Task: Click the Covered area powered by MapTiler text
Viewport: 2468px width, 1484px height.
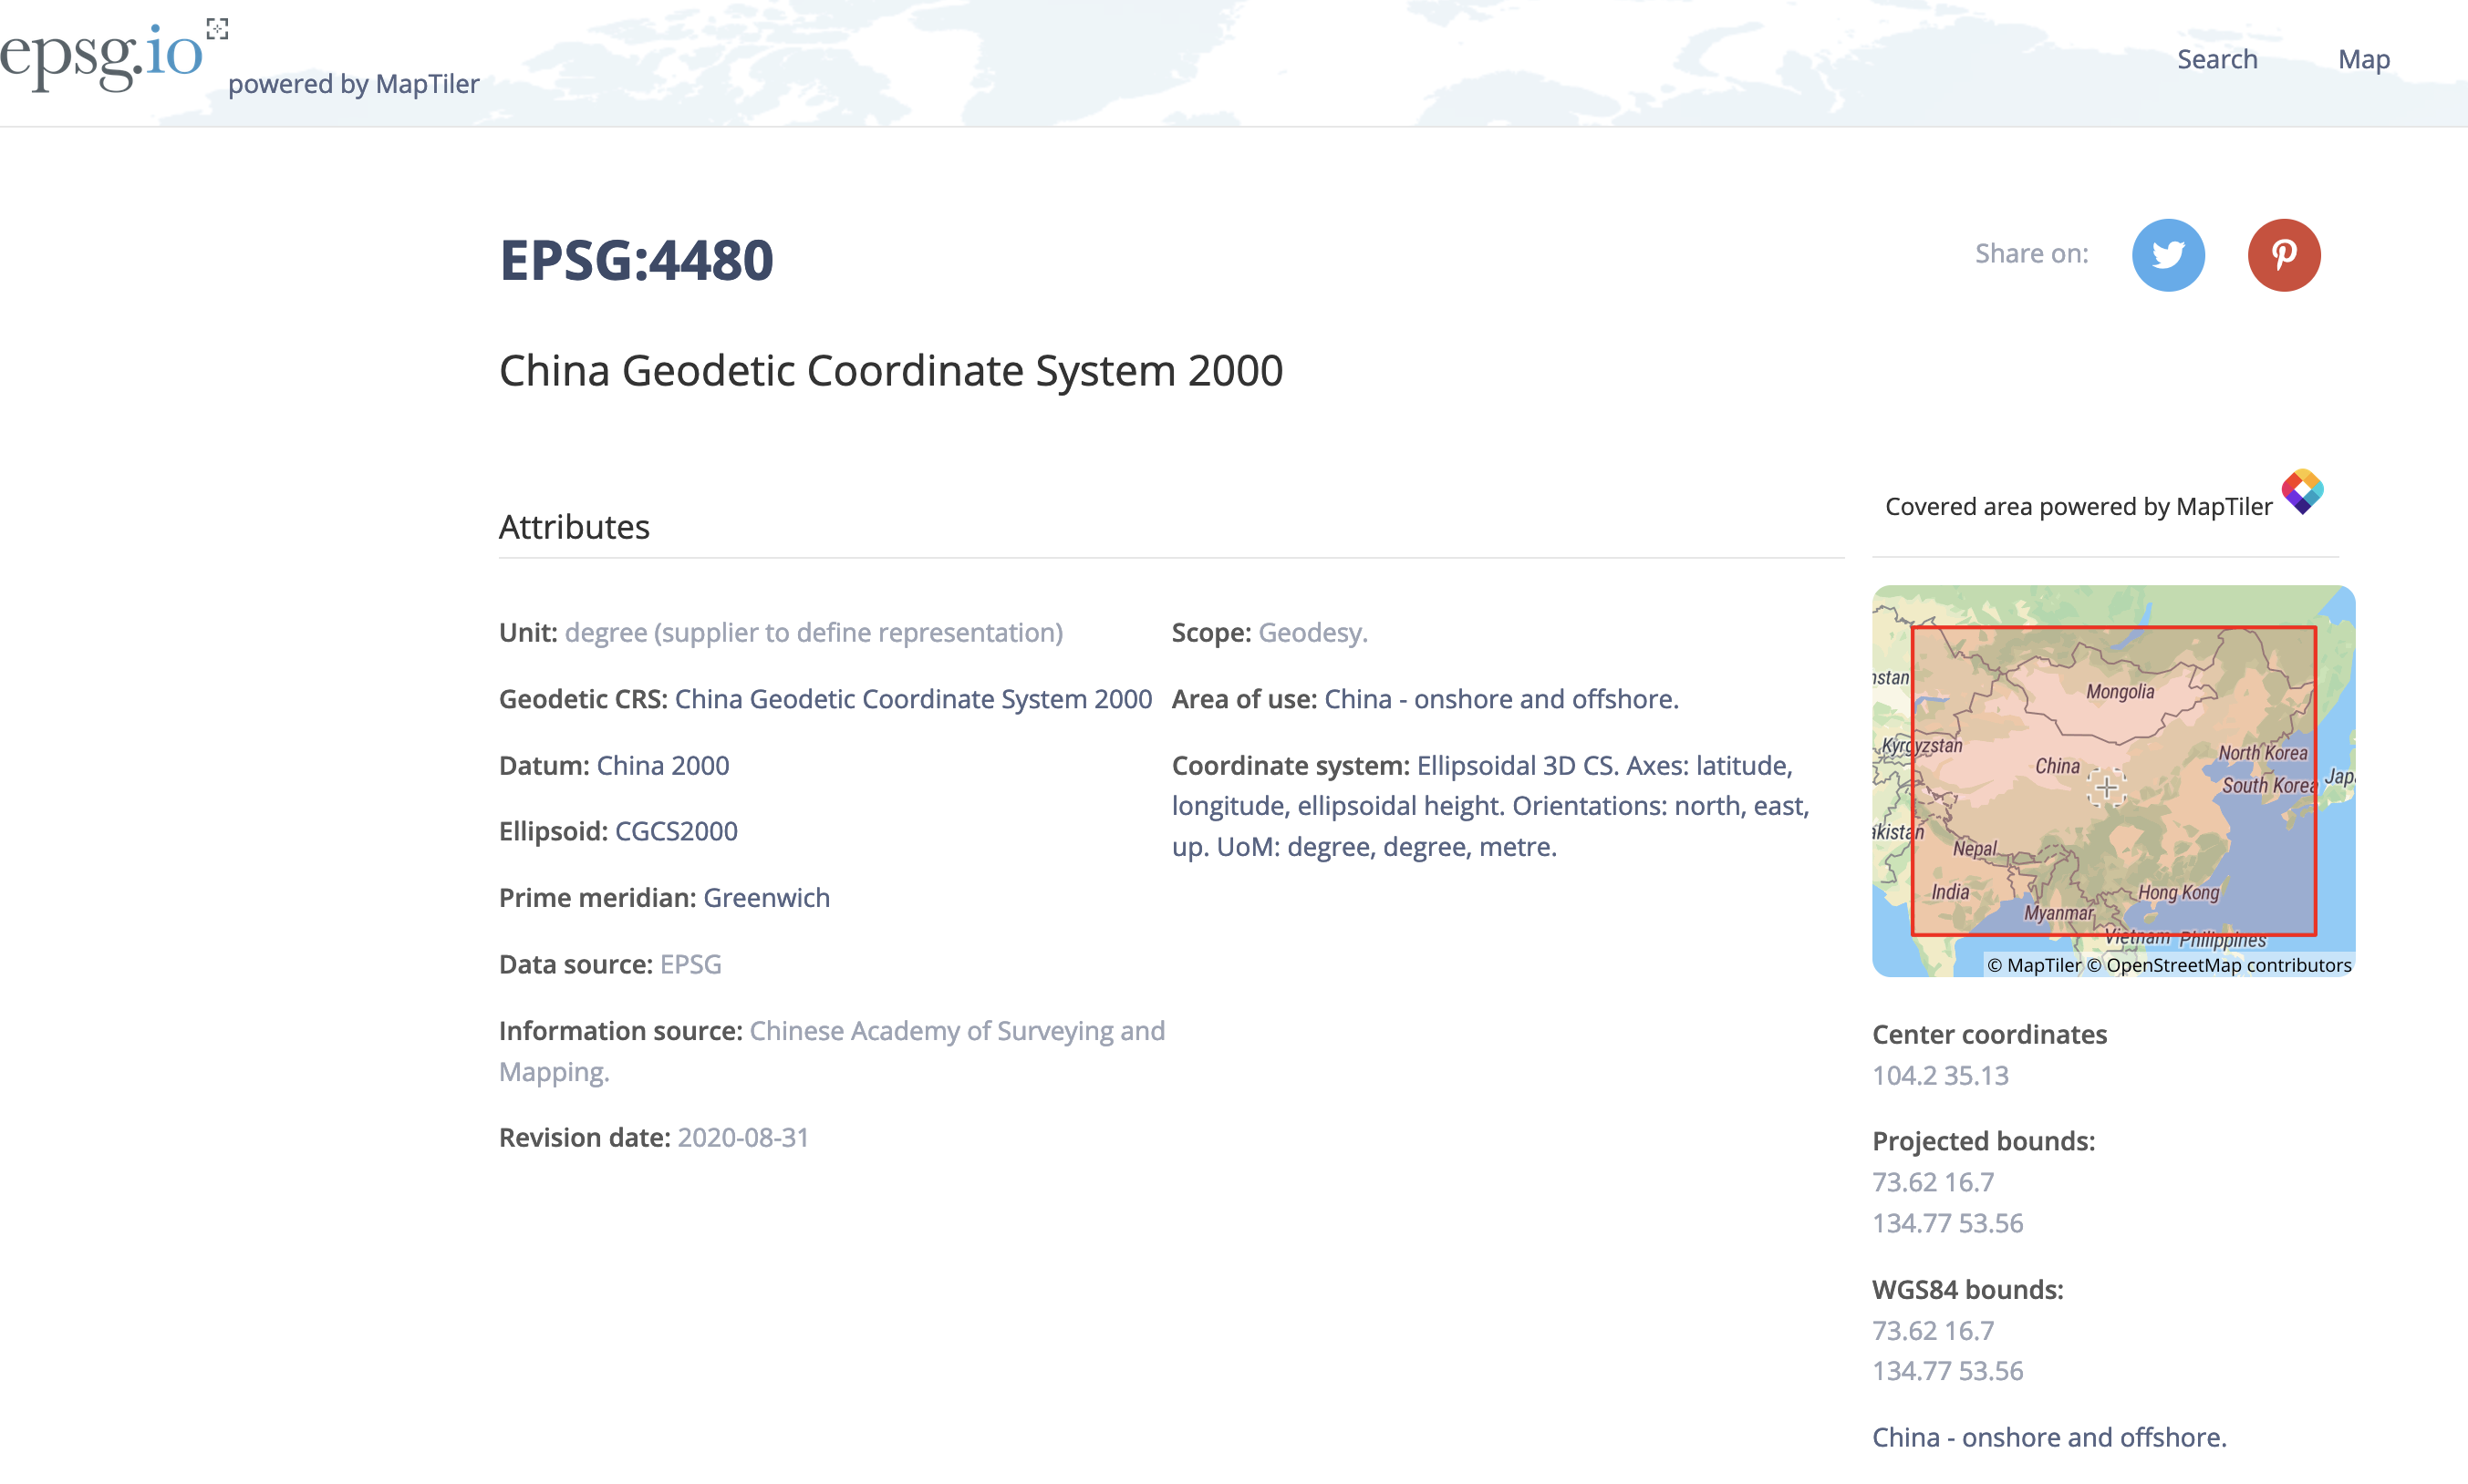Action: (2078, 507)
